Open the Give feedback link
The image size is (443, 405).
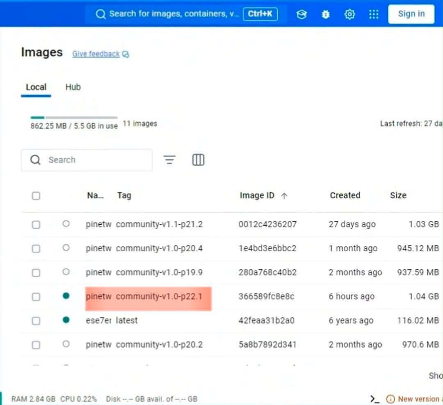tap(96, 54)
